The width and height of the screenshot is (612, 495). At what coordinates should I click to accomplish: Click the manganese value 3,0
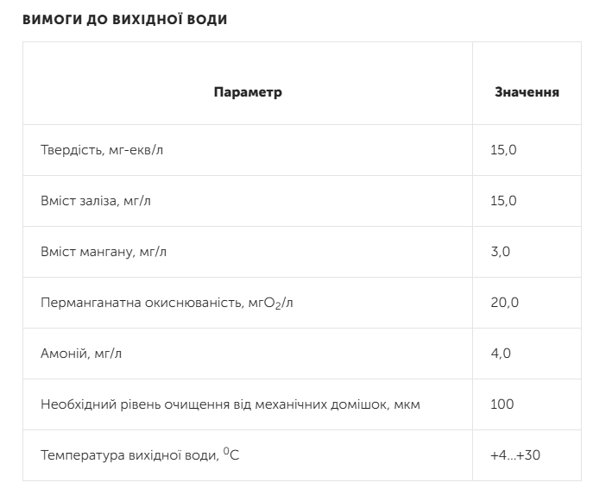click(x=501, y=252)
